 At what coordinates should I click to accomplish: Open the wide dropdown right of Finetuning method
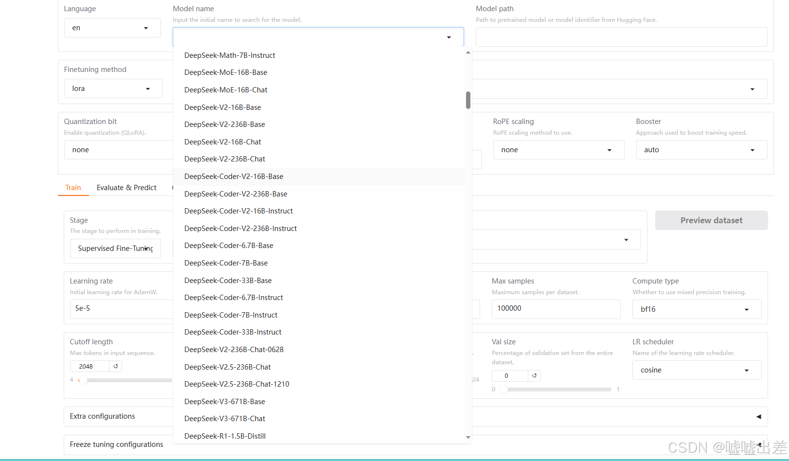tap(619, 89)
